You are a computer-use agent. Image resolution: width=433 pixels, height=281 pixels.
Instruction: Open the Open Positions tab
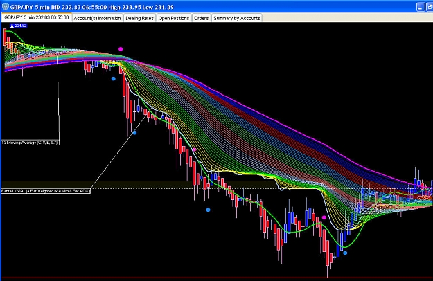tap(174, 18)
